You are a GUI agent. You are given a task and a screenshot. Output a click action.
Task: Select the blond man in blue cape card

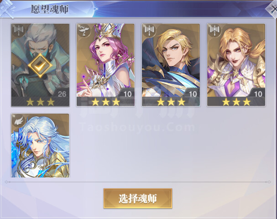171,65
